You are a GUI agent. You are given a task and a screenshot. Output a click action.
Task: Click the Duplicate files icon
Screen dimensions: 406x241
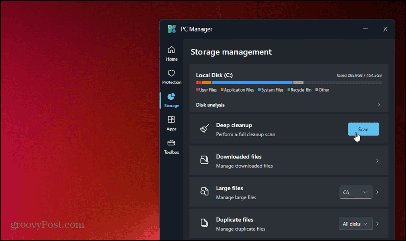pos(205,223)
